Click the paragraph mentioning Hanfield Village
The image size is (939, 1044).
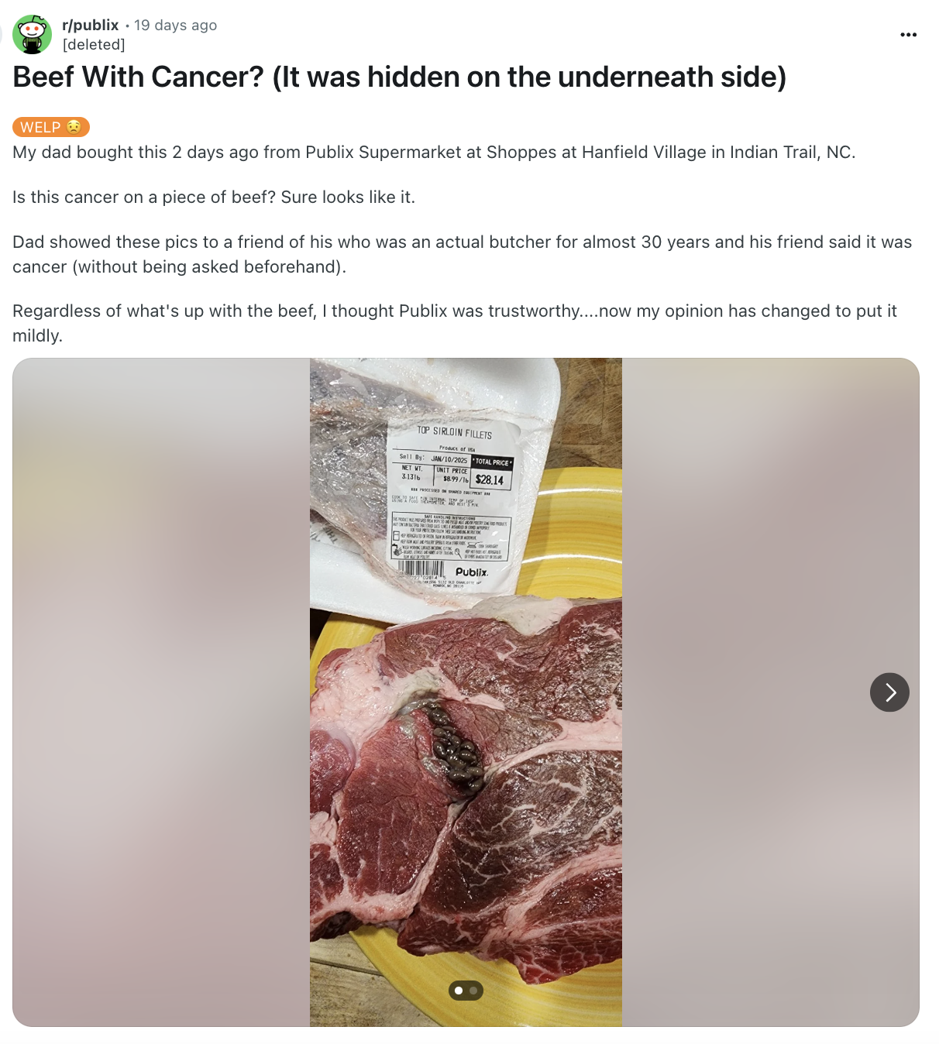click(x=434, y=153)
